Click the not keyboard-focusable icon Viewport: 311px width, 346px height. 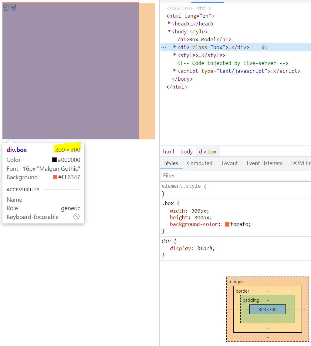76,217
